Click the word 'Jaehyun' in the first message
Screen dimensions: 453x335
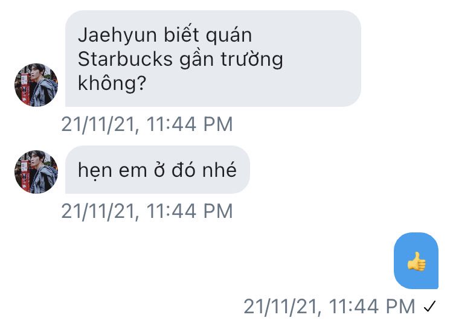pyautogui.click(x=118, y=36)
